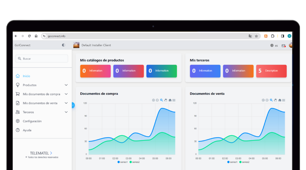Toggle series2 in Documentos de compra legend
This screenshot has width=306, height=170.
pos(135,162)
